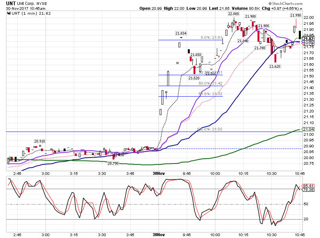The width and height of the screenshot is (320, 238).
Task: Click the 21.520 price annotation
Action: pyautogui.click(x=194, y=78)
